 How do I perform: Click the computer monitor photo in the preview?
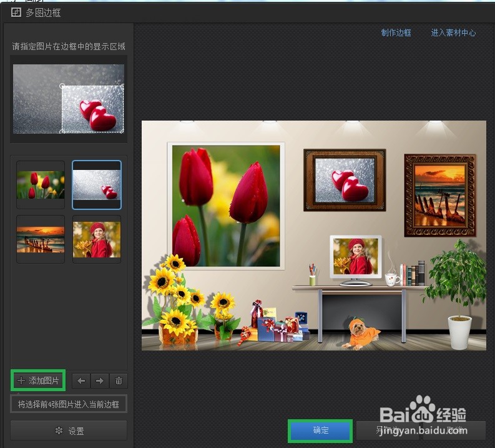point(356,256)
